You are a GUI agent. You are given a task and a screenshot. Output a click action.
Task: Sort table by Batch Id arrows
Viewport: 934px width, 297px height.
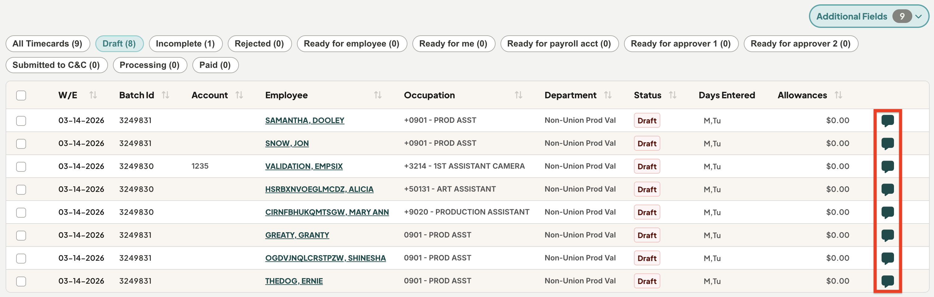[x=165, y=95]
